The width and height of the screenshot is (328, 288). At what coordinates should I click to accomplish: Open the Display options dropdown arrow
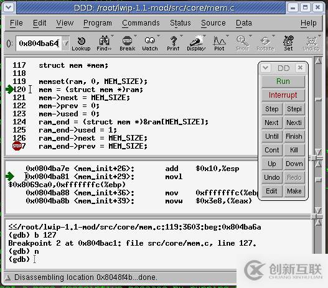[204, 36]
